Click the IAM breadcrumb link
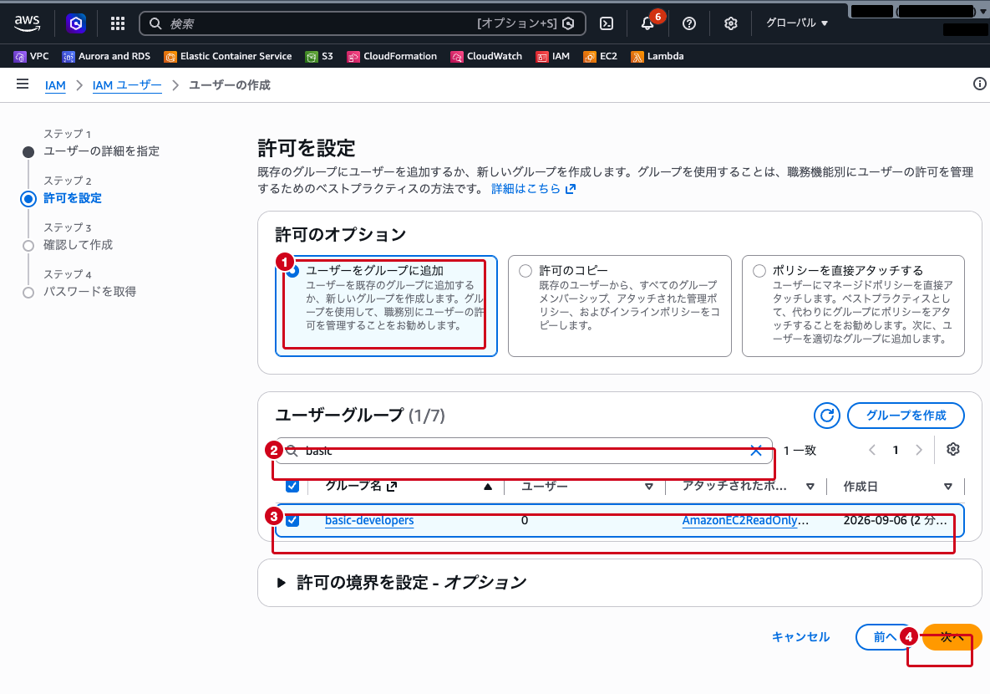Screen dimensions: 990x694 pos(55,84)
